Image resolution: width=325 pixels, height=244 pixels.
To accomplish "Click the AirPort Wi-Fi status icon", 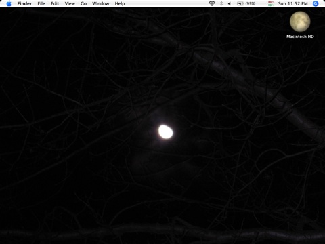I will pyautogui.click(x=212, y=3).
